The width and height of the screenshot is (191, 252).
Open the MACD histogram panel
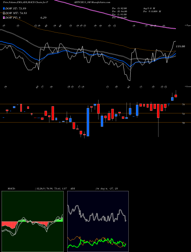tap(32, 221)
